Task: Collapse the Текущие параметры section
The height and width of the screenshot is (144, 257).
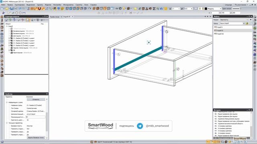Action: pos(7,123)
